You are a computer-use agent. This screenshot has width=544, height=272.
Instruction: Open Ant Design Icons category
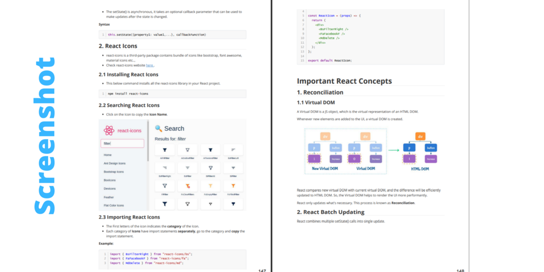[115, 163]
